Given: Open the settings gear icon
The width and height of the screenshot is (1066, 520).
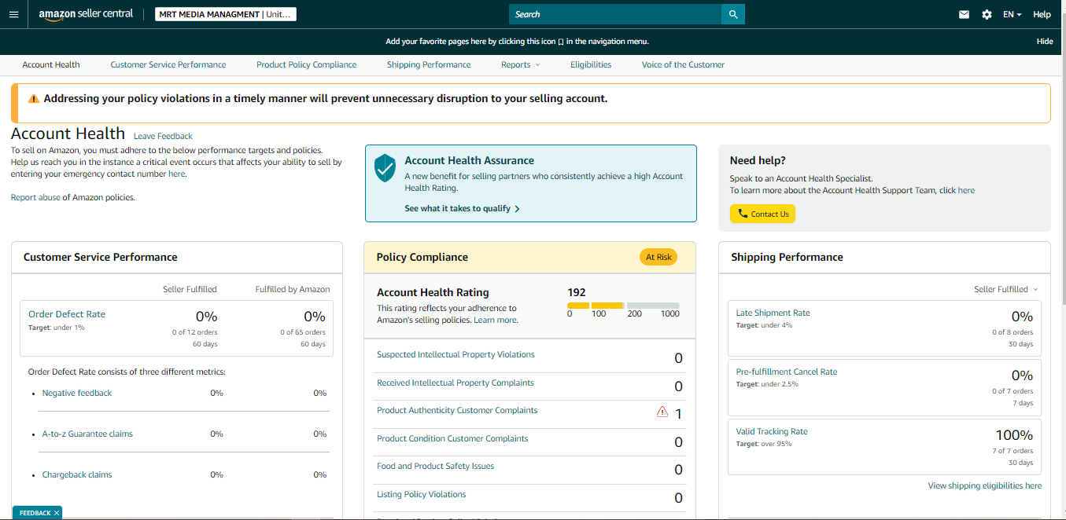Looking at the screenshot, I should tap(987, 14).
